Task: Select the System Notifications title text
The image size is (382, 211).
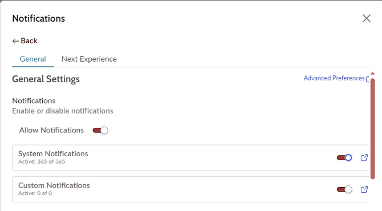Action: click(53, 154)
